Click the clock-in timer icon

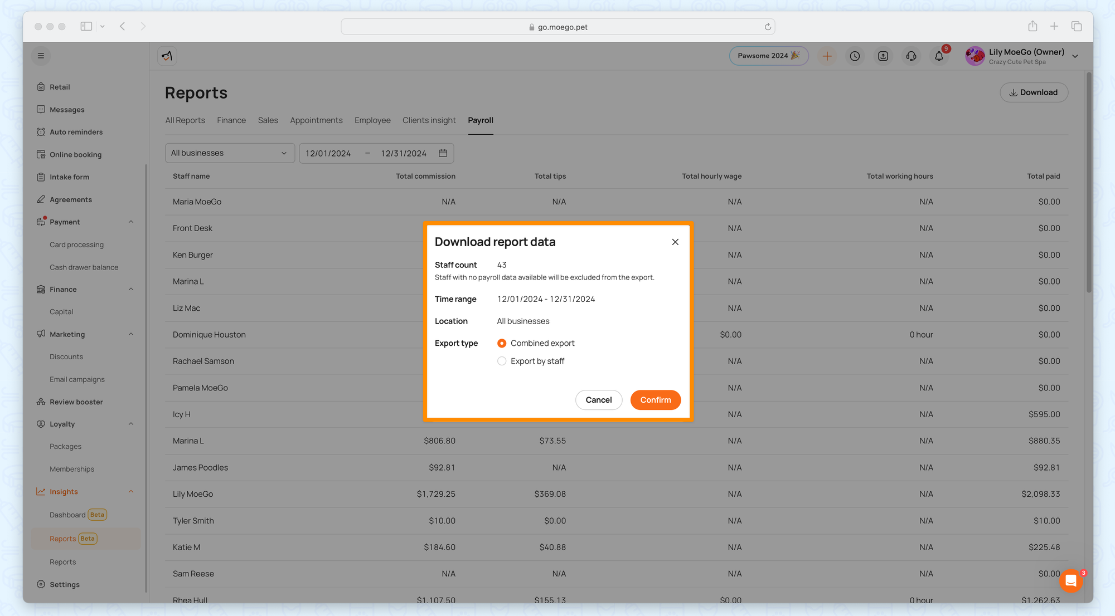tap(855, 56)
